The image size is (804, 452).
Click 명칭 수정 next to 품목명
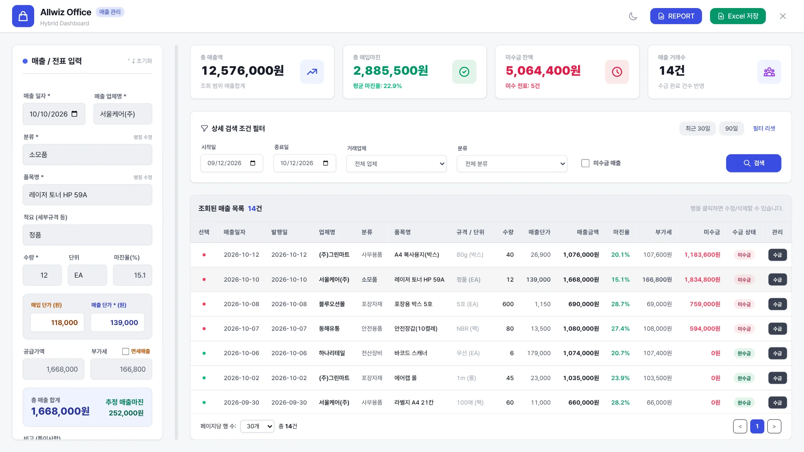(x=143, y=178)
